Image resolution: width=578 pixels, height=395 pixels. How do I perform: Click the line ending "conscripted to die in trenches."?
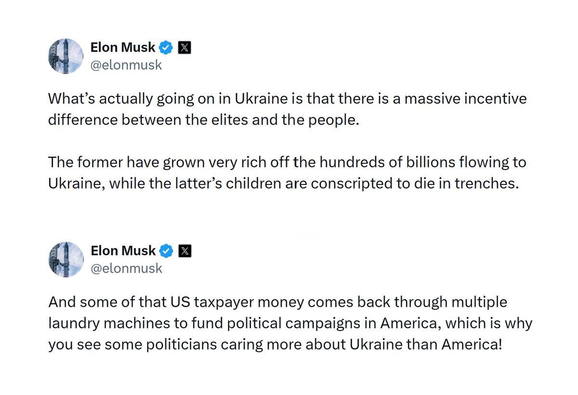pos(283,184)
